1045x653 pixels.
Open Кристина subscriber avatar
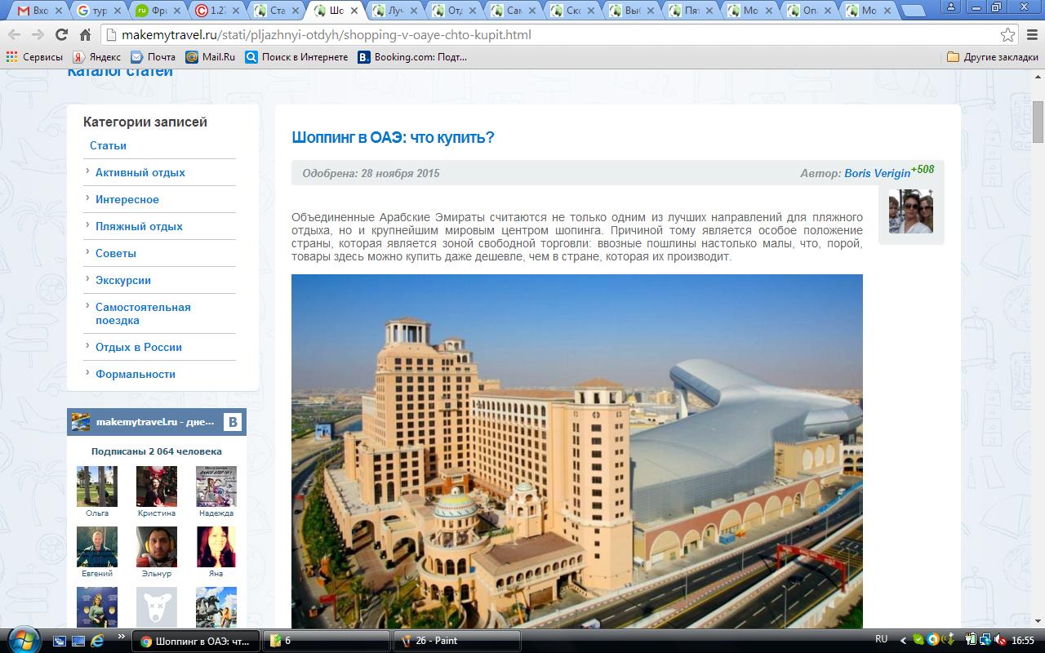(x=157, y=486)
